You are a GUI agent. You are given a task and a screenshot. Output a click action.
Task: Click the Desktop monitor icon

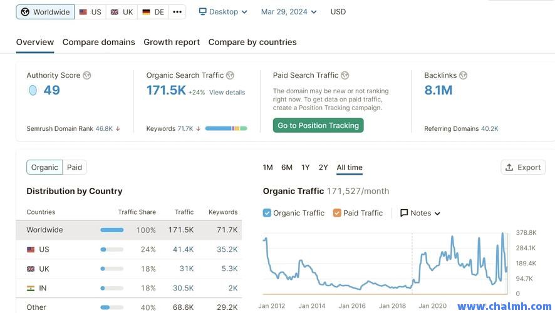tap(203, 12)
